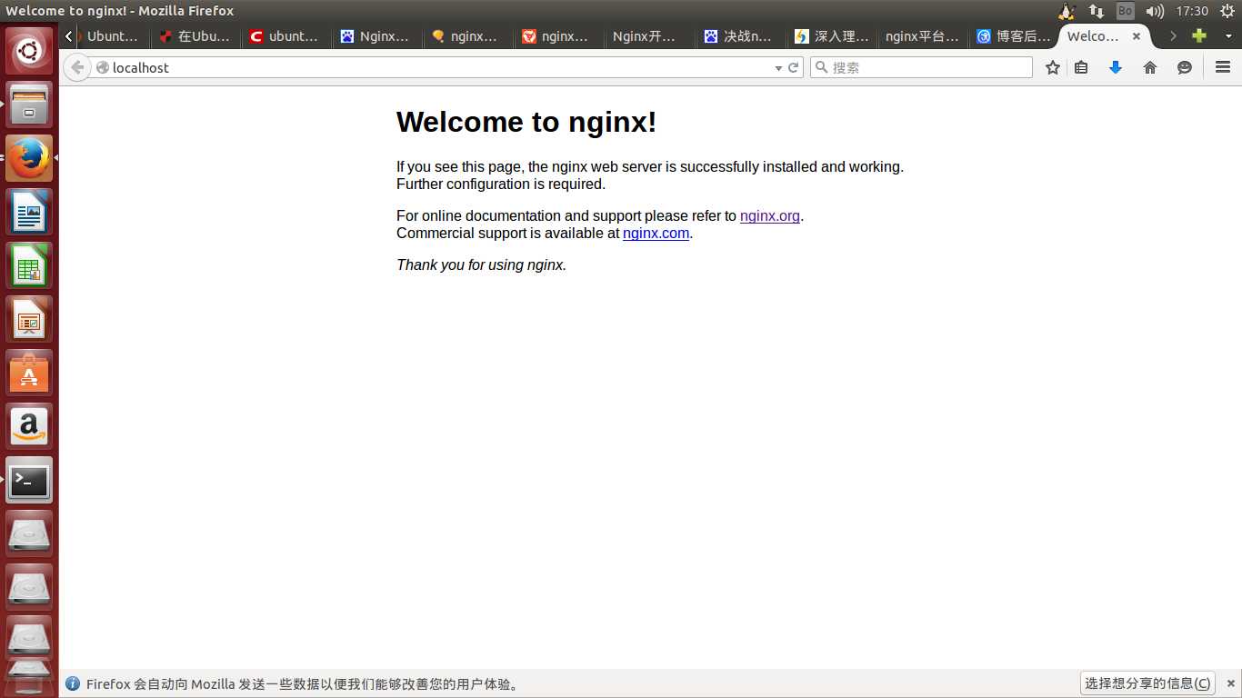Expand the URL history dropdown arrow
Viewport: 1242px width, 698px height.
[x=778, y=68]
